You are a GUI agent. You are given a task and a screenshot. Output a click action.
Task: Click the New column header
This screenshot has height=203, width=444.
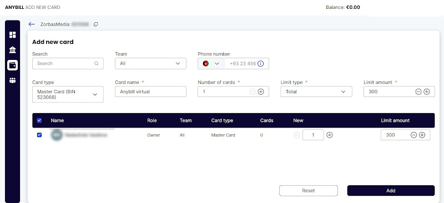298,120
